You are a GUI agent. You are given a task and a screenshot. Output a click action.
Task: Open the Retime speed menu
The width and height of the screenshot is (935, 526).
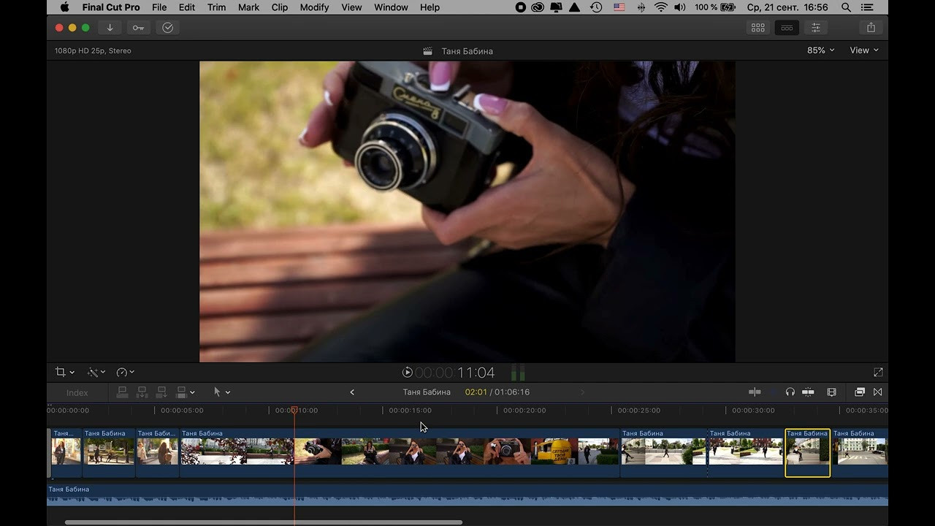click(126, 373)
